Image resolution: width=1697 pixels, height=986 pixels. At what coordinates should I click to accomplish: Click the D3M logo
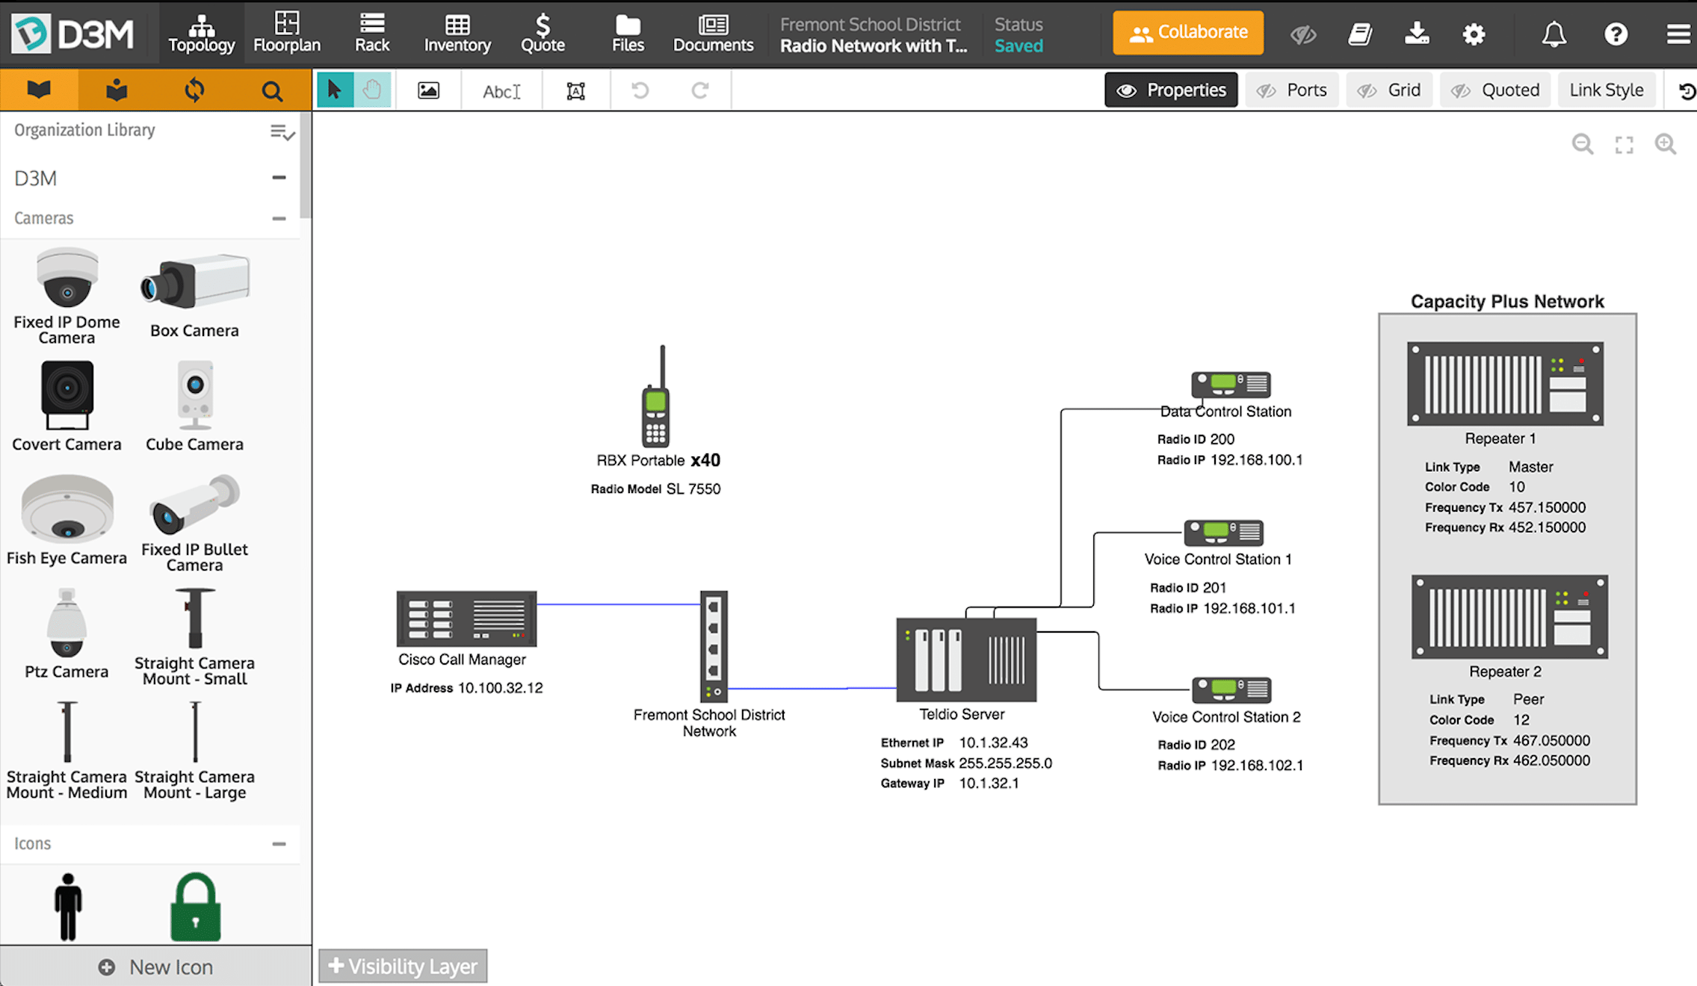coord(72,34)
